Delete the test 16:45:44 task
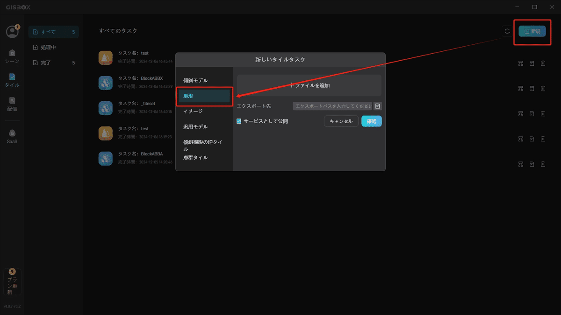This screenshot has height=315, width=561. point(543,63)
